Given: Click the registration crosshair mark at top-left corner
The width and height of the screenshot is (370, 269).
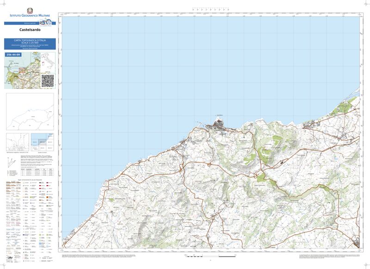Looking at the screenshot, I should (x=4, y=4).
